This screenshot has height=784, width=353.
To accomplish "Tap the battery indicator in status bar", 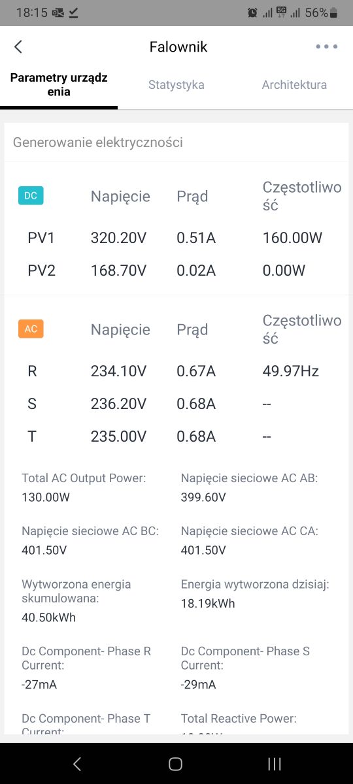I will pos(334,12).
